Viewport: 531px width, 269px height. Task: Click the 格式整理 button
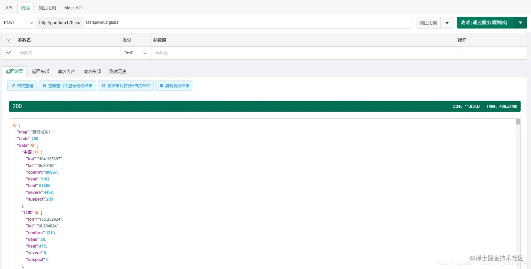click(x=22, y=86)
